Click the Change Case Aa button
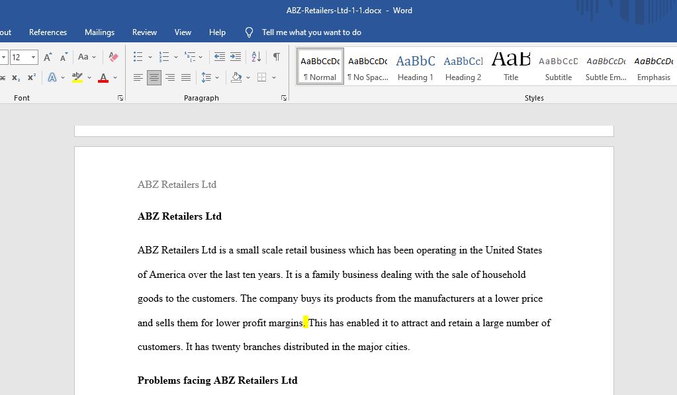 click(x=83, y=56)
